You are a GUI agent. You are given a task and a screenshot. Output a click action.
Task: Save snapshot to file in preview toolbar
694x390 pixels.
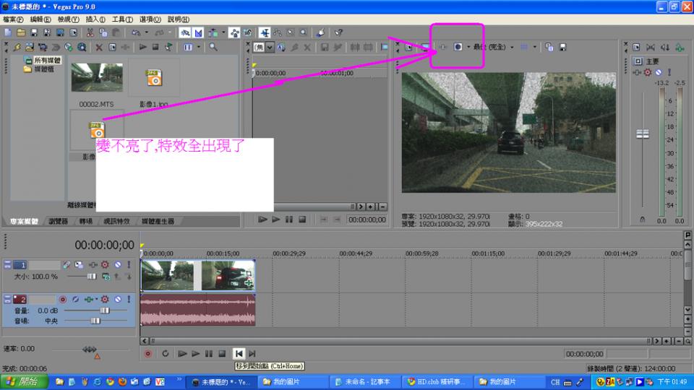[562, 47]
